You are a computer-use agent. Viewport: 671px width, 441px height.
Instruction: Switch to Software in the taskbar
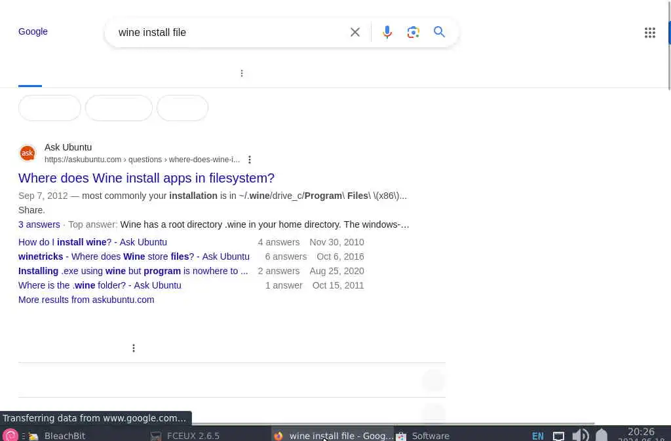coord(423,436)
